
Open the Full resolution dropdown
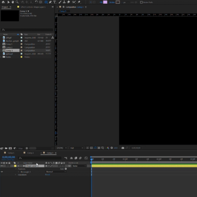pyautogui.click(x=77, y=148)
